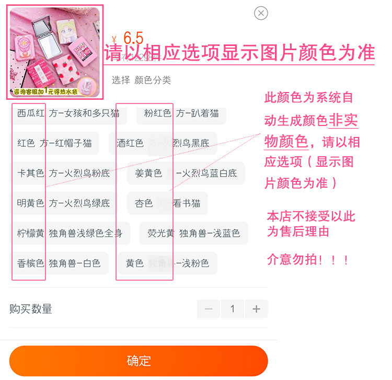Click the quantity field showing 1
The height and width of the screenshot is (380, 392).
pyautogui.click(x=233, y=309)
